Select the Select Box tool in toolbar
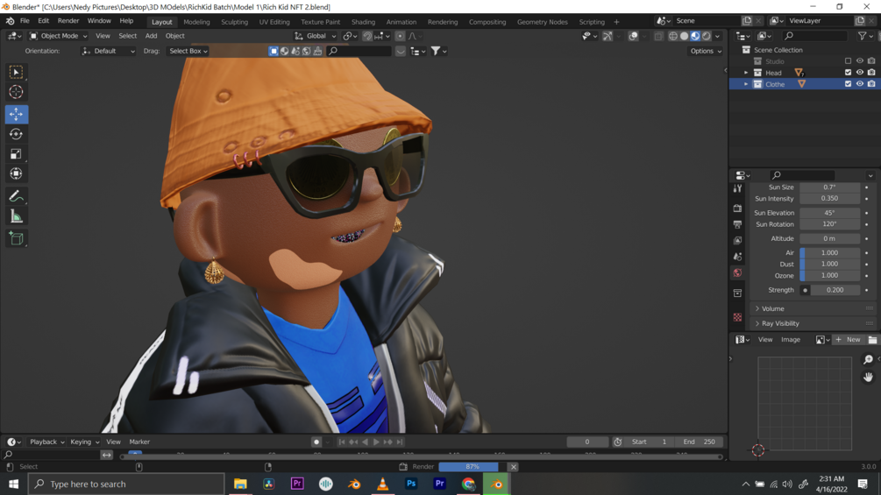881x495 pixels. (16, 72)
